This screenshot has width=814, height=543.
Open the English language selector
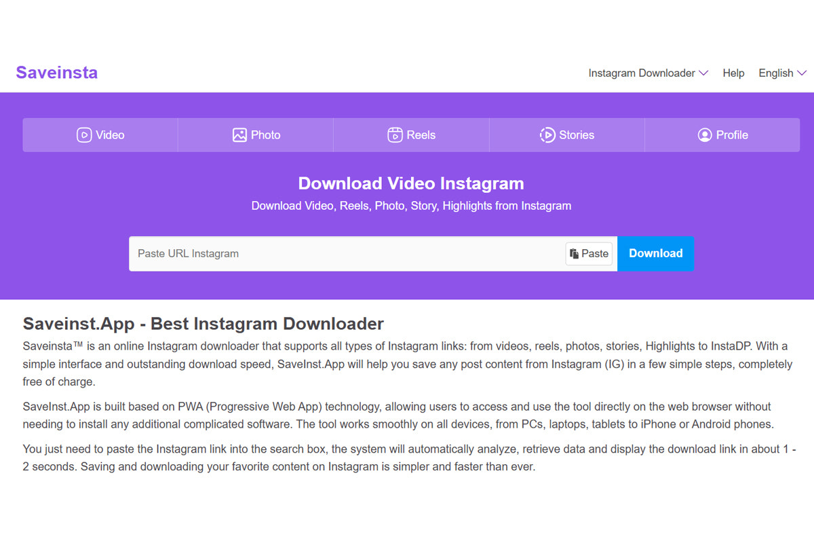pos(775,73)
